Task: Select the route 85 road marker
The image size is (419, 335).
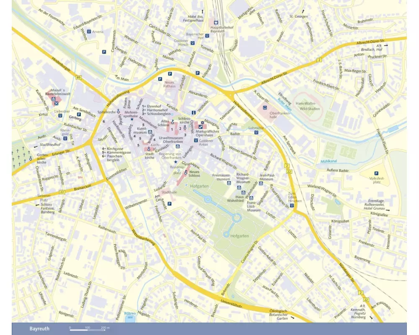Action: click(78, 78)
